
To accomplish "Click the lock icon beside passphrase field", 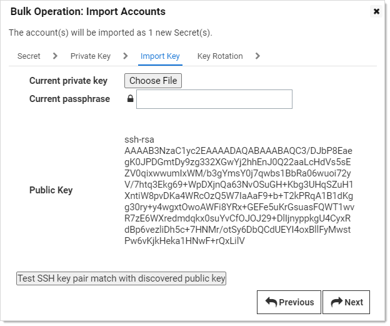I will (x=131, y=99).
